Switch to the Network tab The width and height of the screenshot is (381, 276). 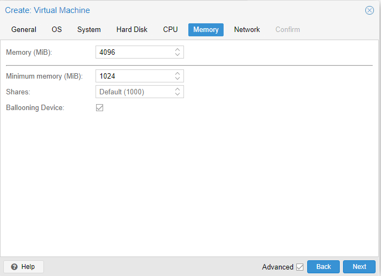click(x=247, y=30)
